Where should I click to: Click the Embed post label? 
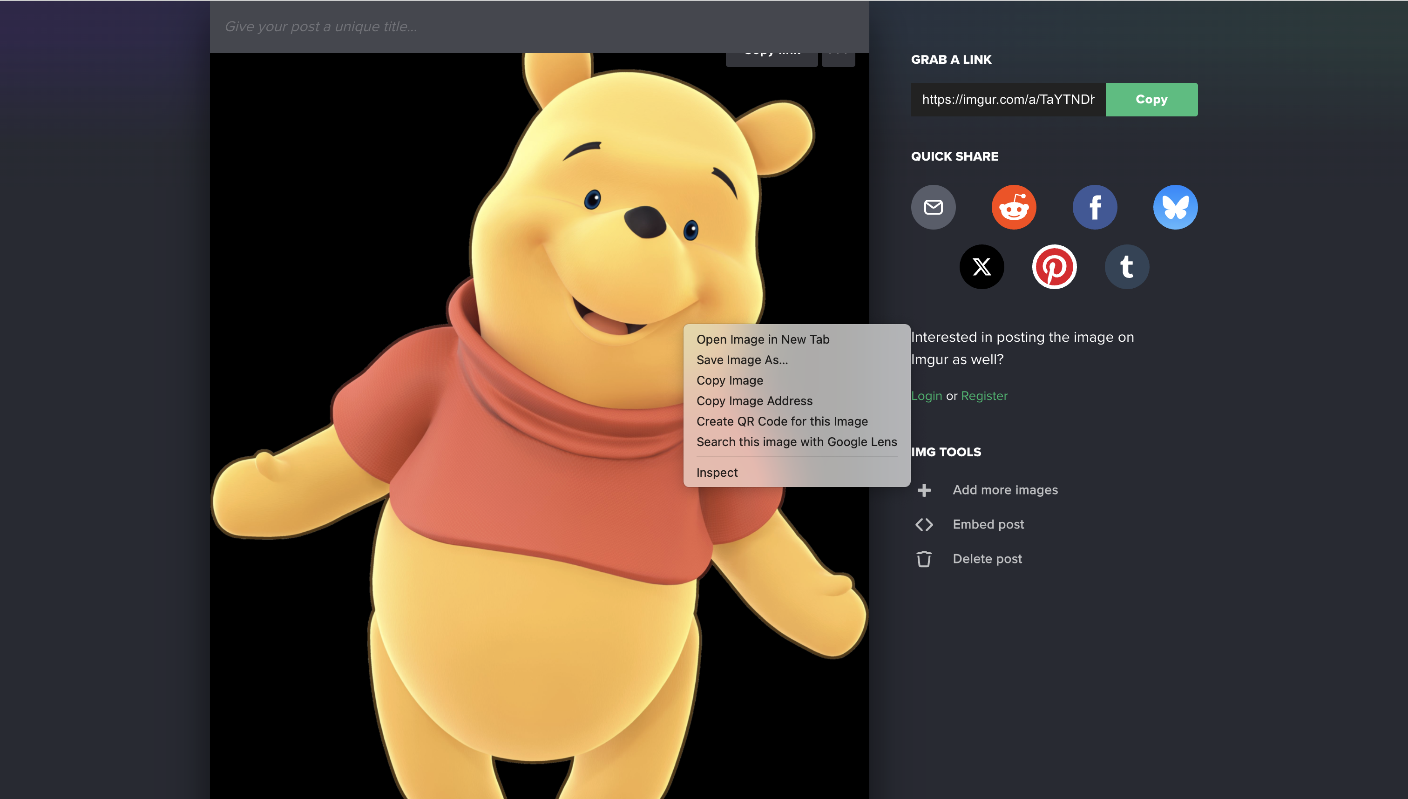(x=988, y=525)
